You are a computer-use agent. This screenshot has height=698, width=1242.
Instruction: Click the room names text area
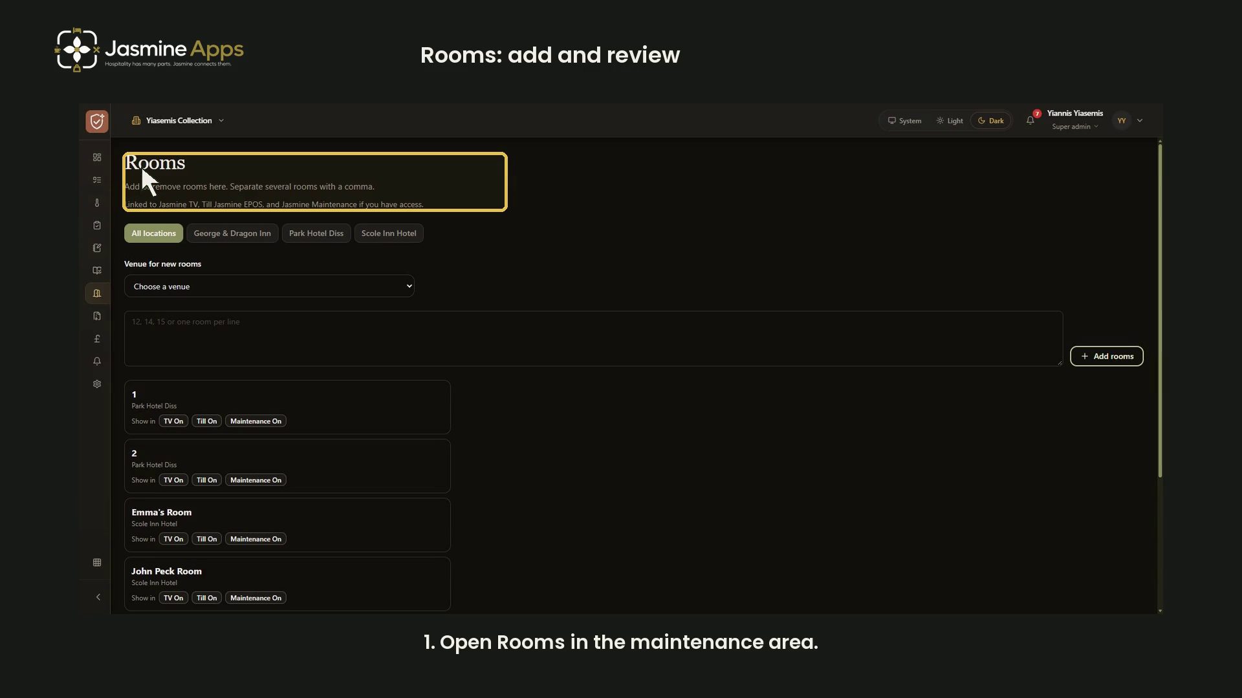(x=593, y=339)
